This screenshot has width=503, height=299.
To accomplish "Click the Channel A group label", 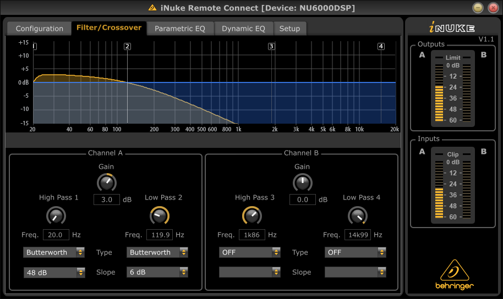I will [x=106, y=153].
